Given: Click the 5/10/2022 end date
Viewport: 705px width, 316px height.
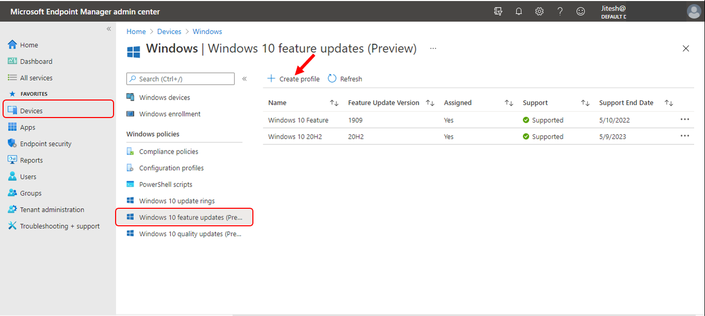Looking at the screenshot, I should (614, 120).
